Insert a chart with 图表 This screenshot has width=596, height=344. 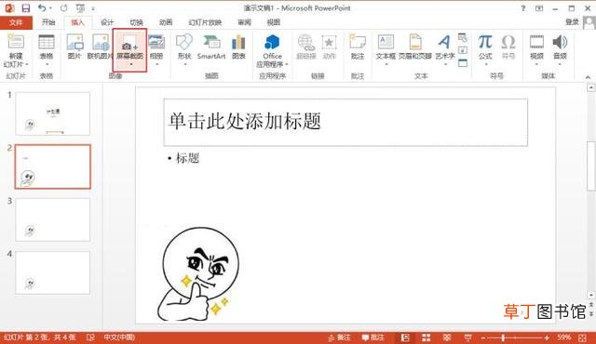pos(238,46)
